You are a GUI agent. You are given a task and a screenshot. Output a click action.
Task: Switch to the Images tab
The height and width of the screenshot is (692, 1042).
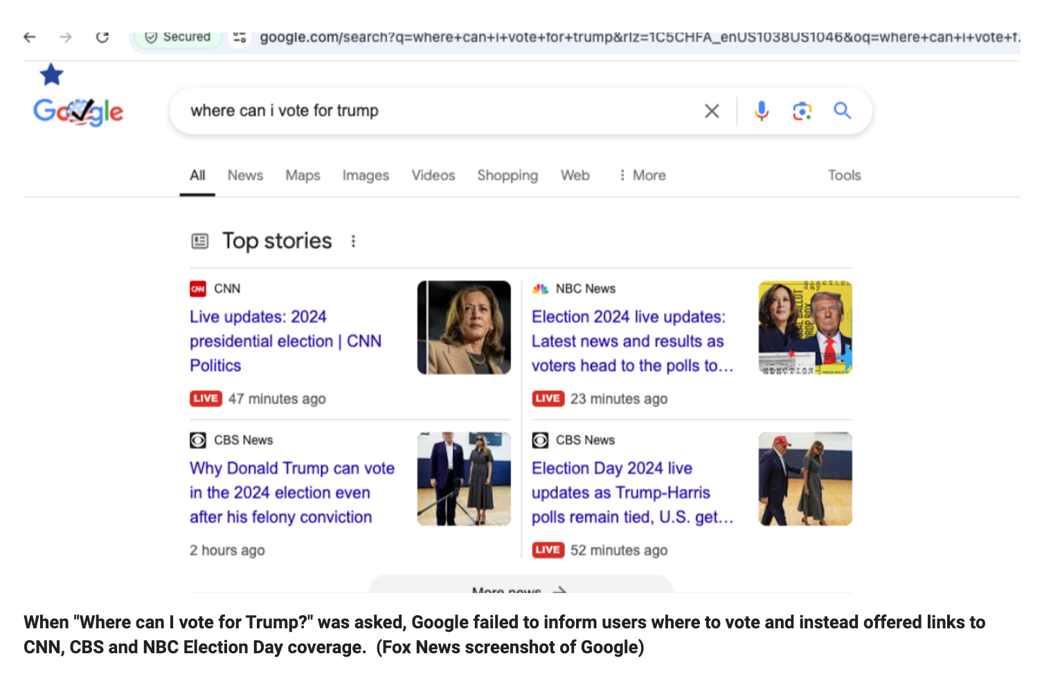366,176
